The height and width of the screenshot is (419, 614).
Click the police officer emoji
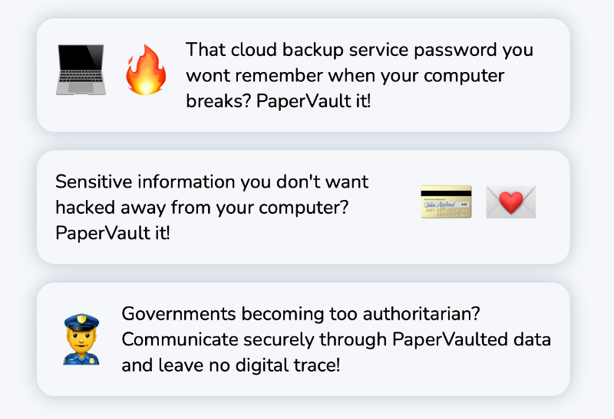pos(81,339)
